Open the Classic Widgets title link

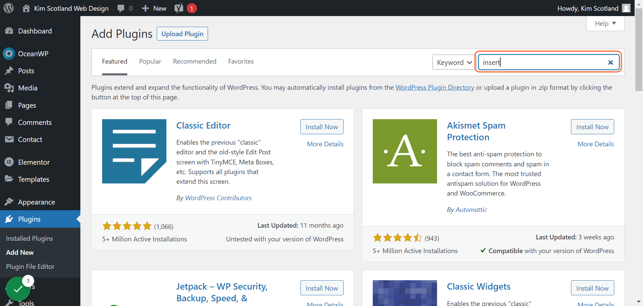[479, 287]
